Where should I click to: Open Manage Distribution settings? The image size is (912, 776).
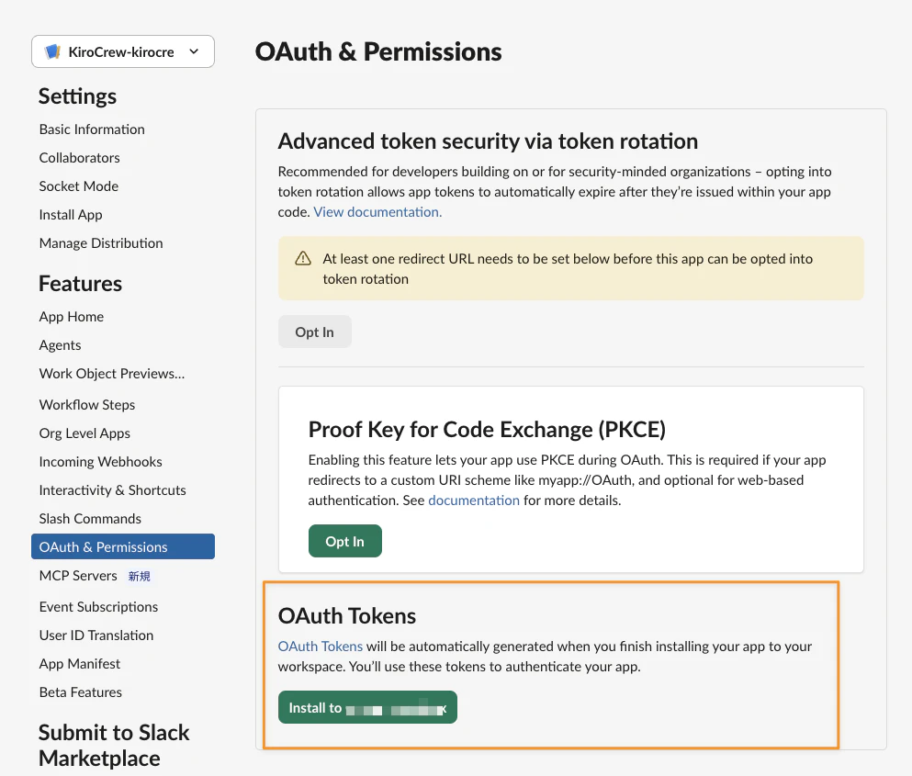(x=101, y=243)
